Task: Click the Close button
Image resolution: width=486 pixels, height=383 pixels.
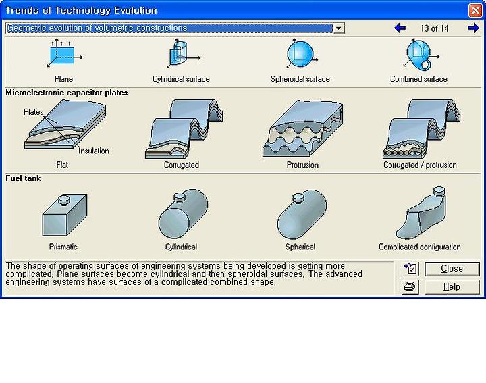Action: pyautogui.click(x=452, y=269)
